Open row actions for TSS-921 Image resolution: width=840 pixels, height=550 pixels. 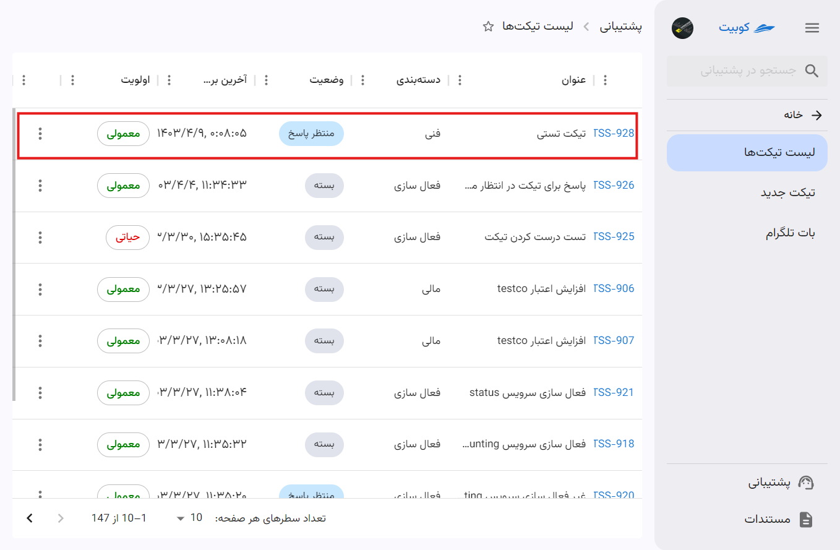(x=40, y=393)
